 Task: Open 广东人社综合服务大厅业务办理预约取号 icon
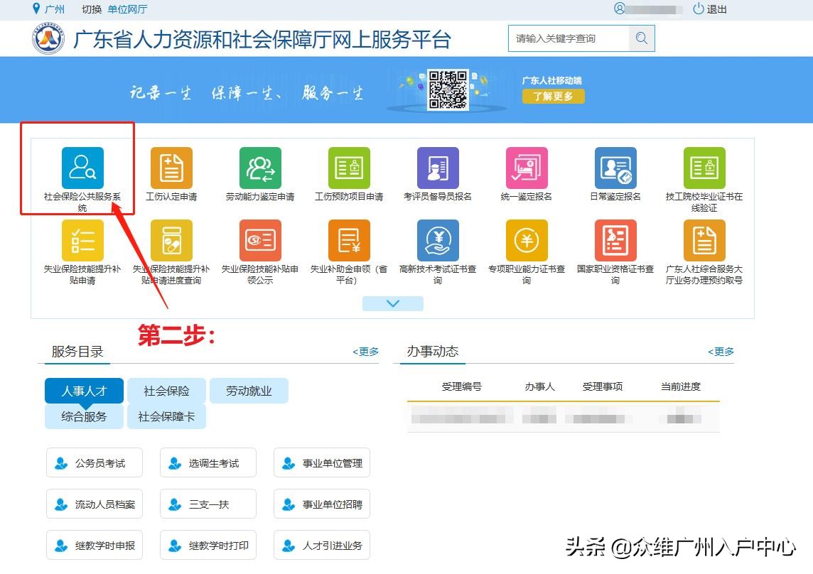704,240
